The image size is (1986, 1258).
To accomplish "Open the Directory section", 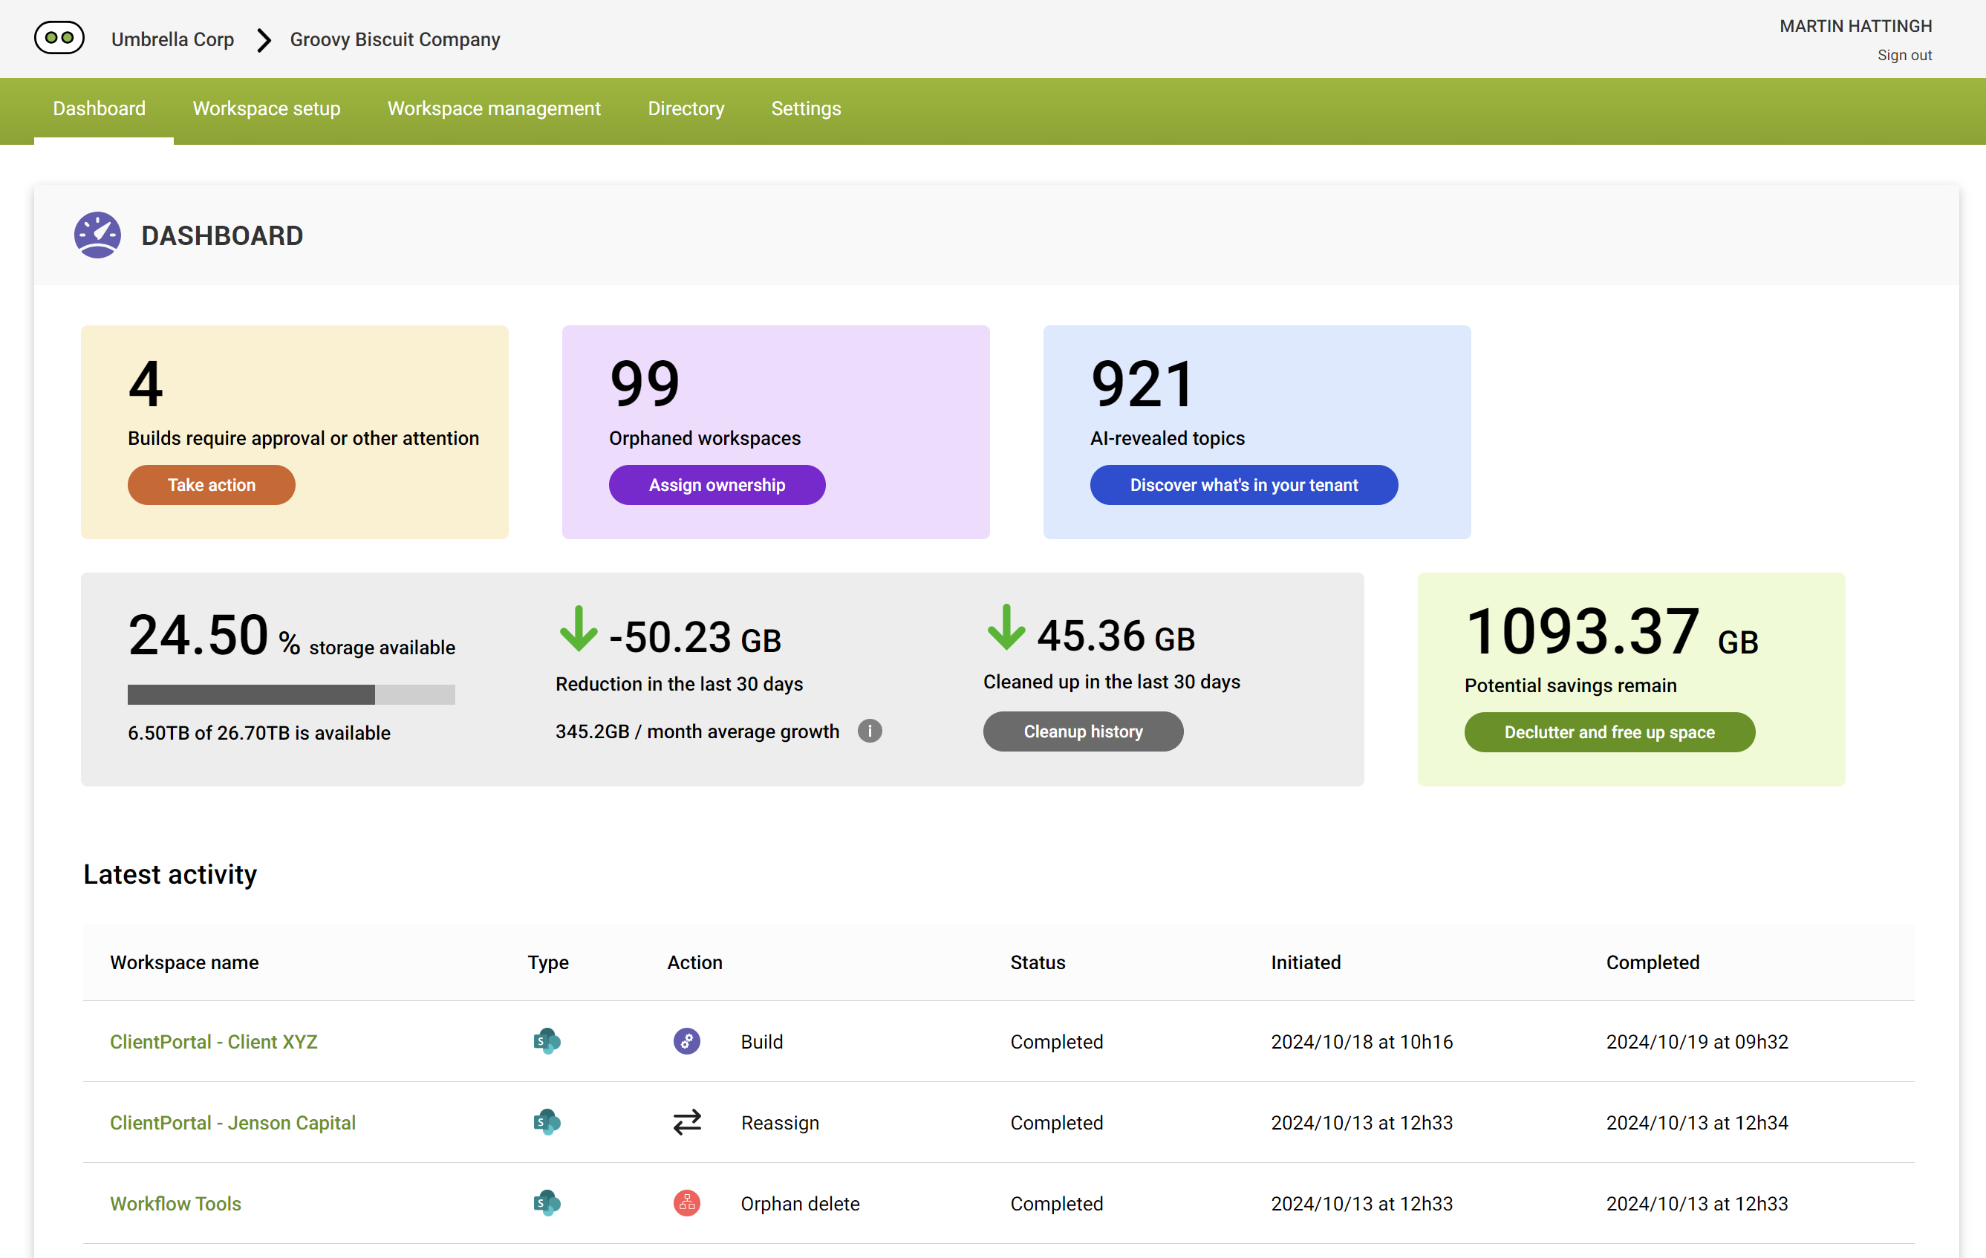I will point(686,108).
